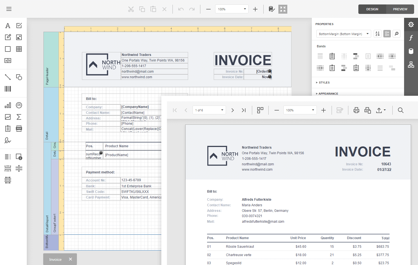
Task: Open the Field List database panel
Action: tap(411, 51)
